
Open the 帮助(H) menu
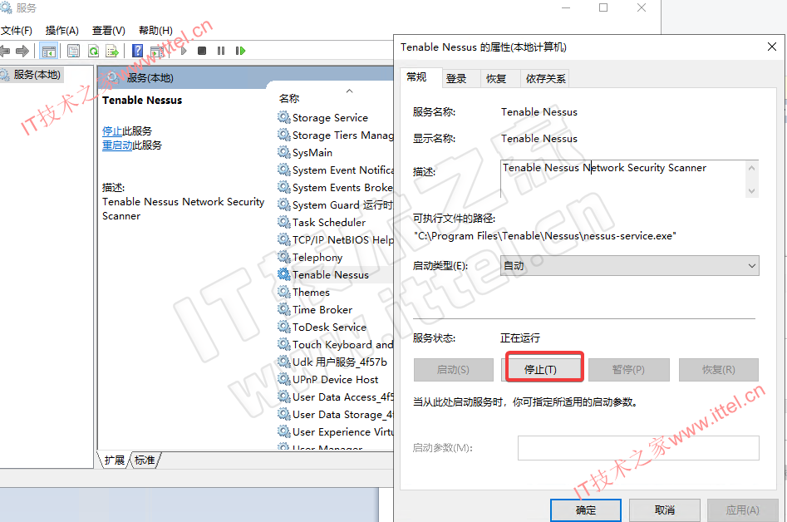[155, 31]
